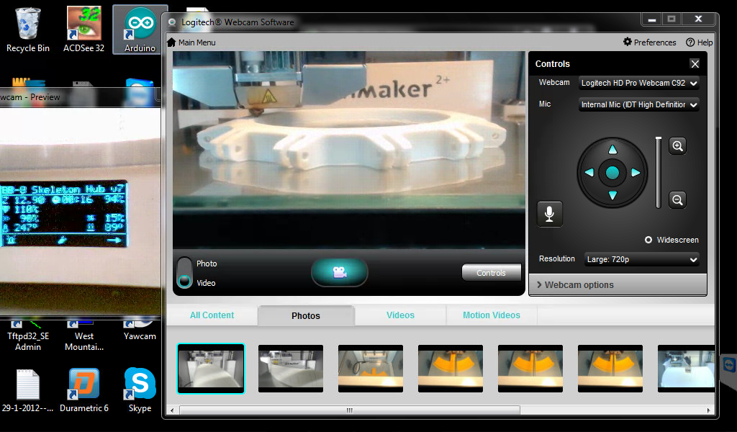Screen dimensions: 737x432
Task: Select the sixth photo thumbnail
Action: click(610, 369)
